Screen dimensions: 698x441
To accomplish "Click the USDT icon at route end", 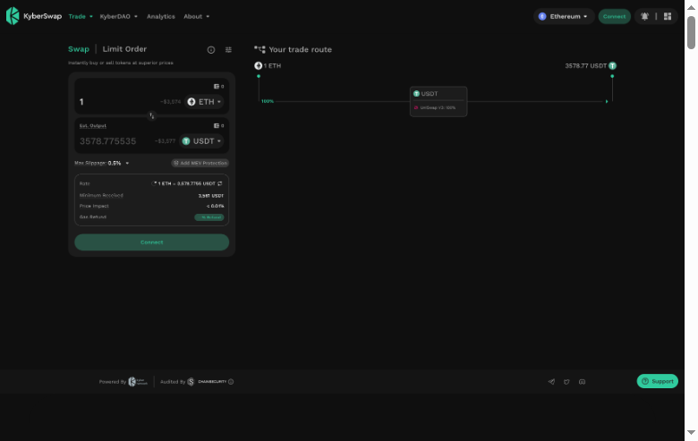I will (612, 66).
